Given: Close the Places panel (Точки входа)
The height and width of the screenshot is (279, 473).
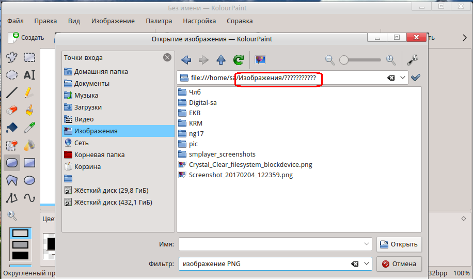Looking at the screenshot, I should [x=167, y=57].
